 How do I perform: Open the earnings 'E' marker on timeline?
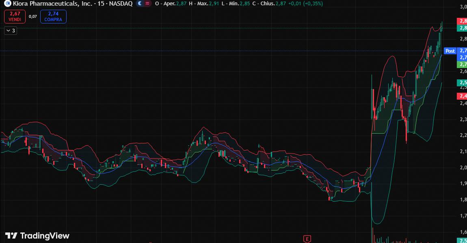click(307, 239)
